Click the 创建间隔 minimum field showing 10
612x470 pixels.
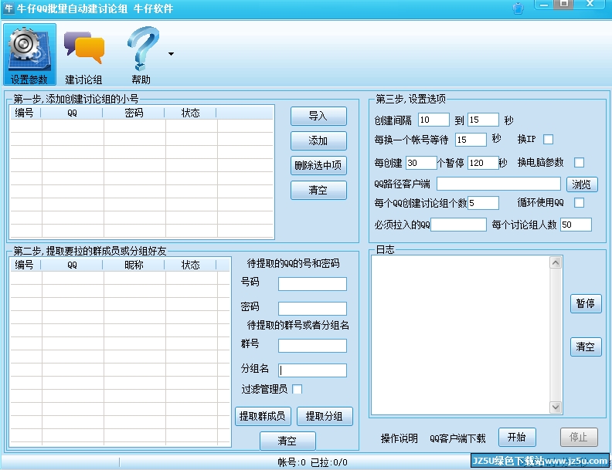point(433,120)
